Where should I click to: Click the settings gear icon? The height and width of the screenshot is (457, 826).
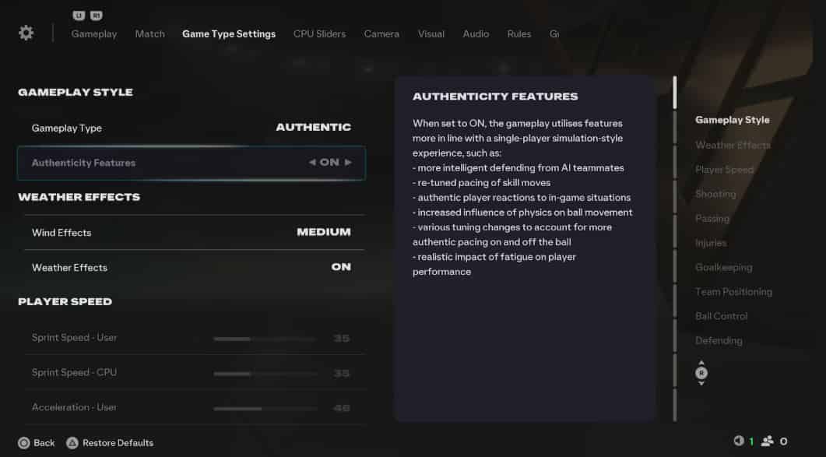pyautogui.click(x=26, y=33)
